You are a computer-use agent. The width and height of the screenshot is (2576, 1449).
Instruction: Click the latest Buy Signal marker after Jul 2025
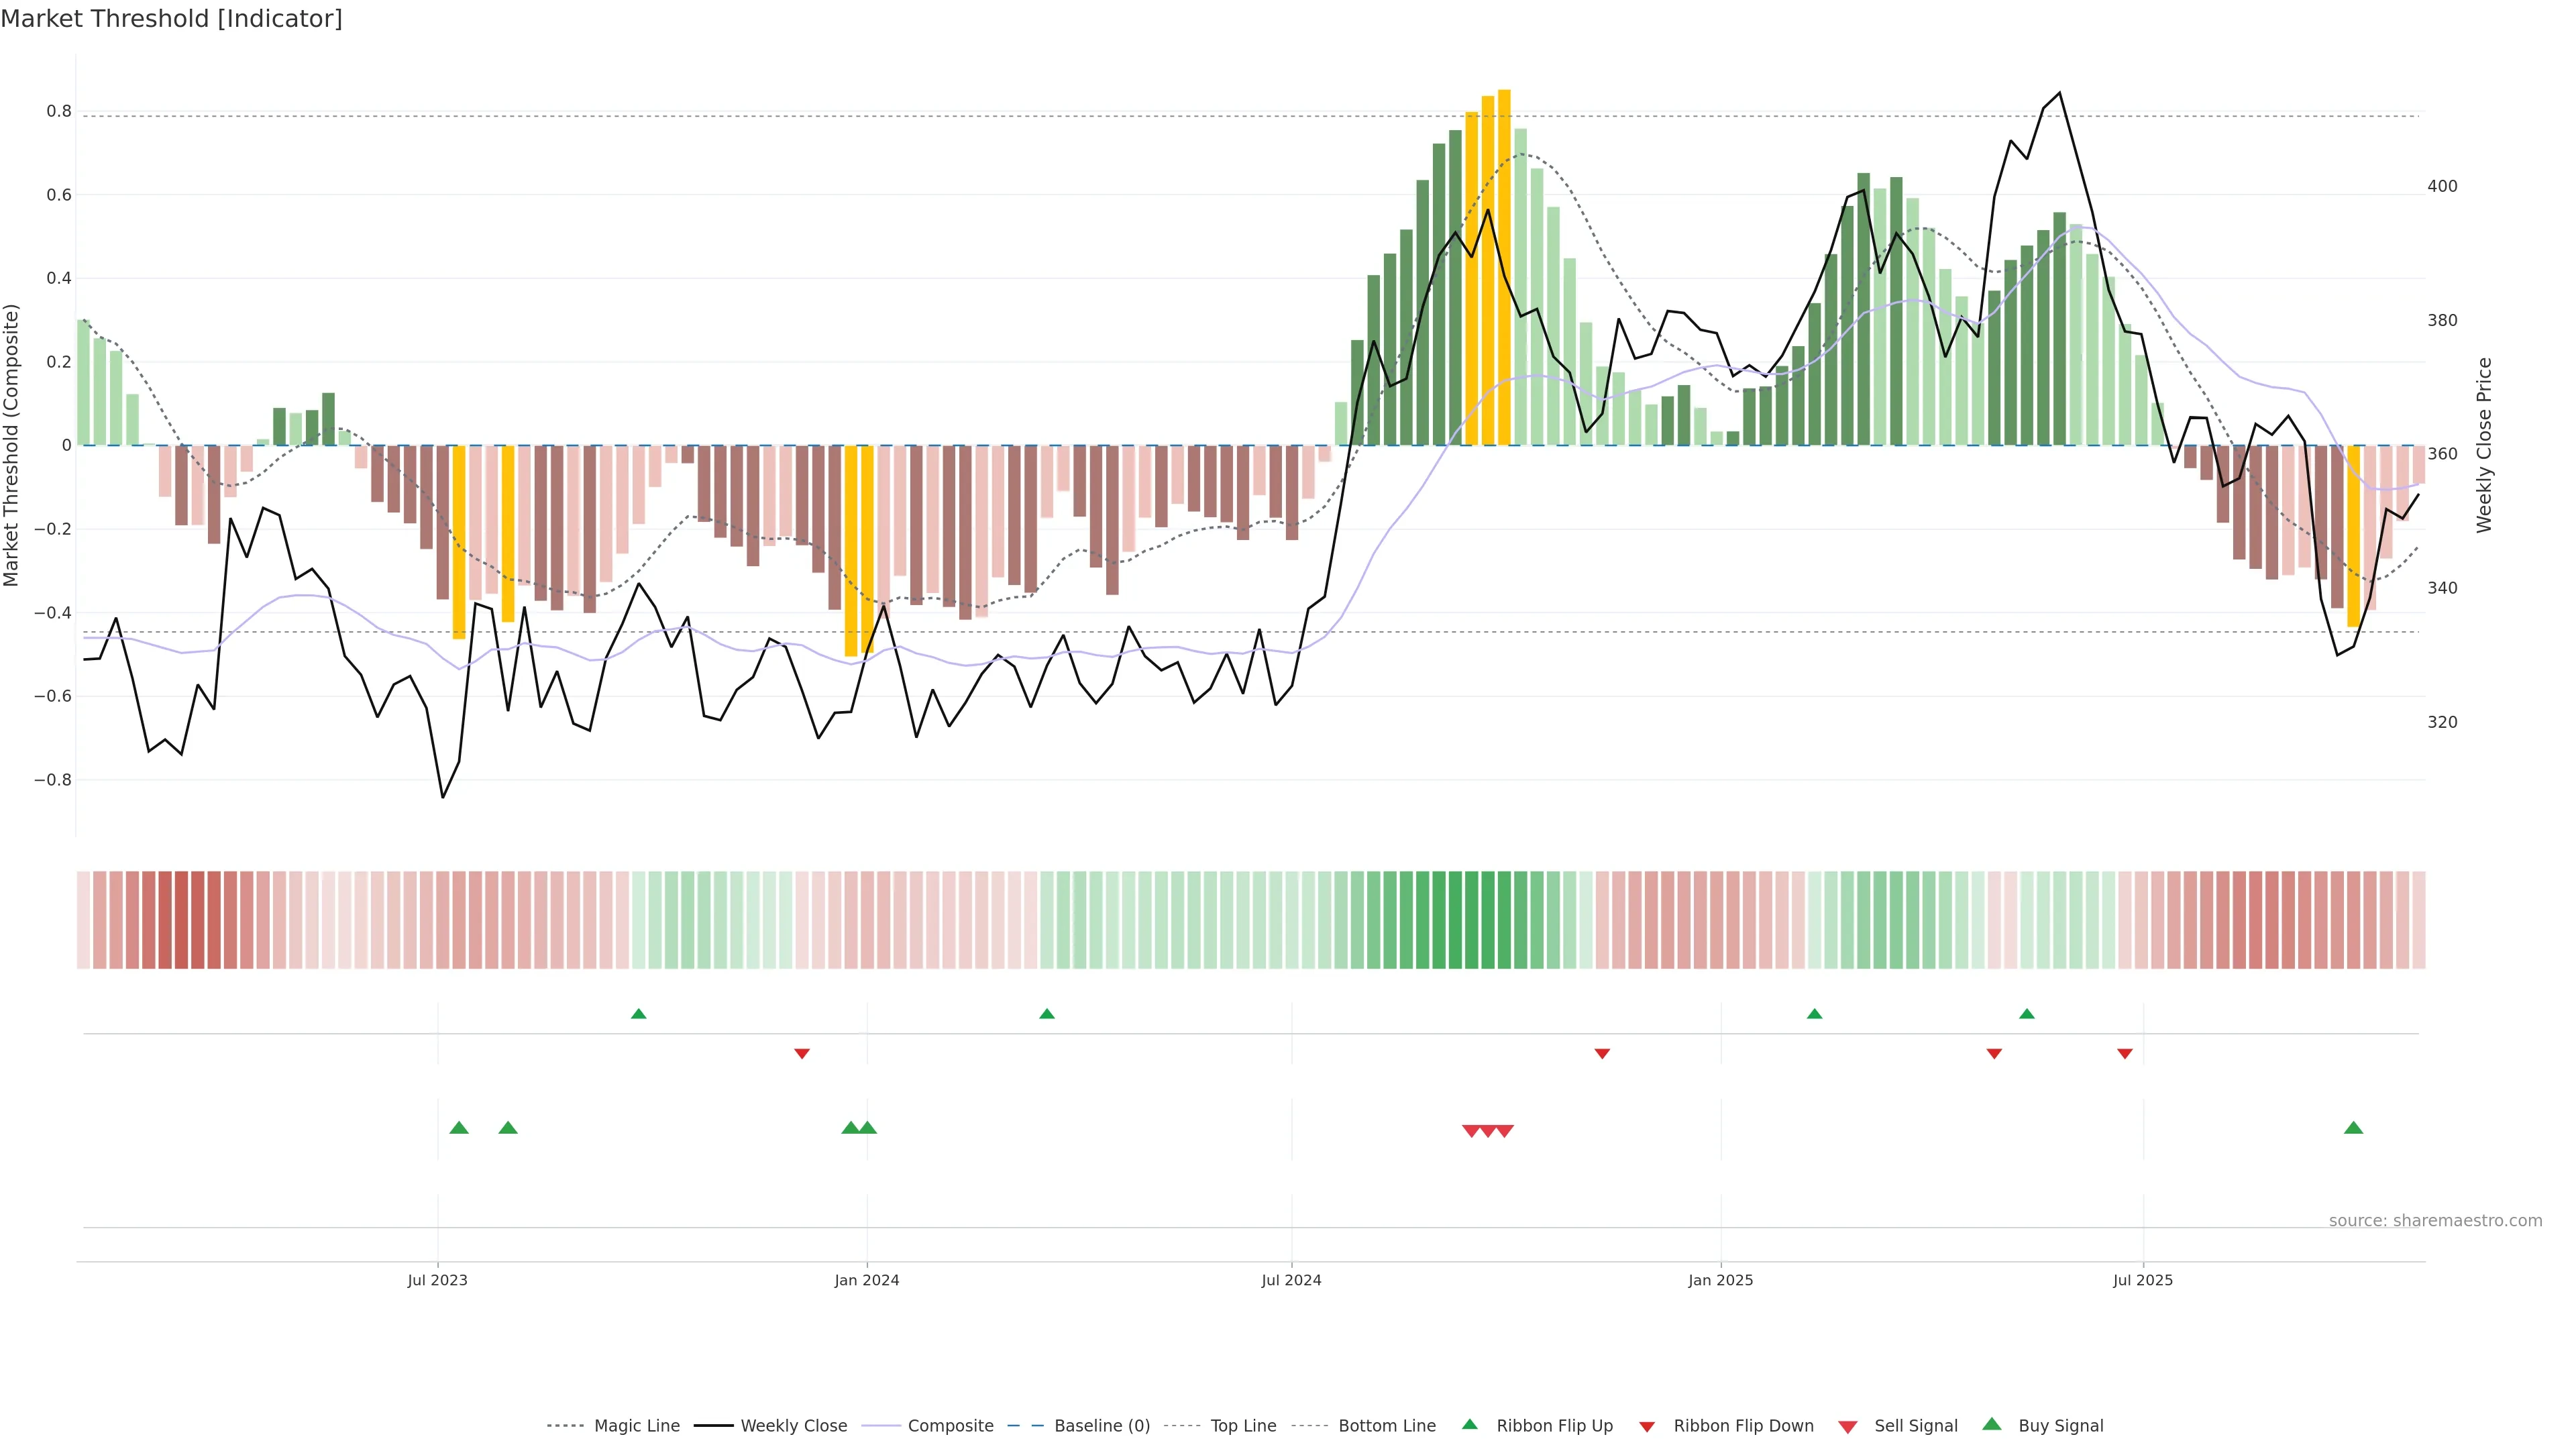[x=2353, y=1128]
